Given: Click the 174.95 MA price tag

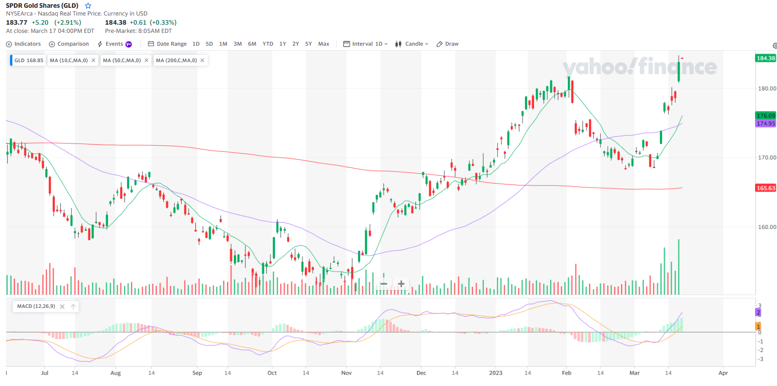Looking at the screenshot, I should click(x=766, y=123).
